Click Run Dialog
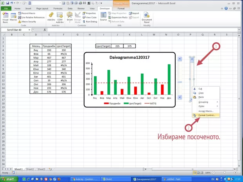This screenshot has width=243, height=182. pos(90,22)
